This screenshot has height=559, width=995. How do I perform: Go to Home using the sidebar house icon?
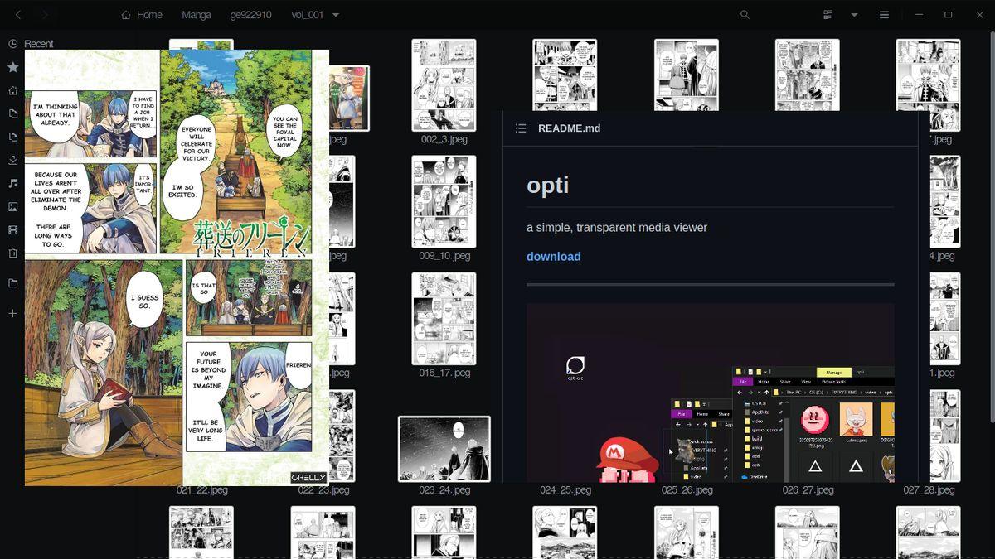[x=12, y=90]
